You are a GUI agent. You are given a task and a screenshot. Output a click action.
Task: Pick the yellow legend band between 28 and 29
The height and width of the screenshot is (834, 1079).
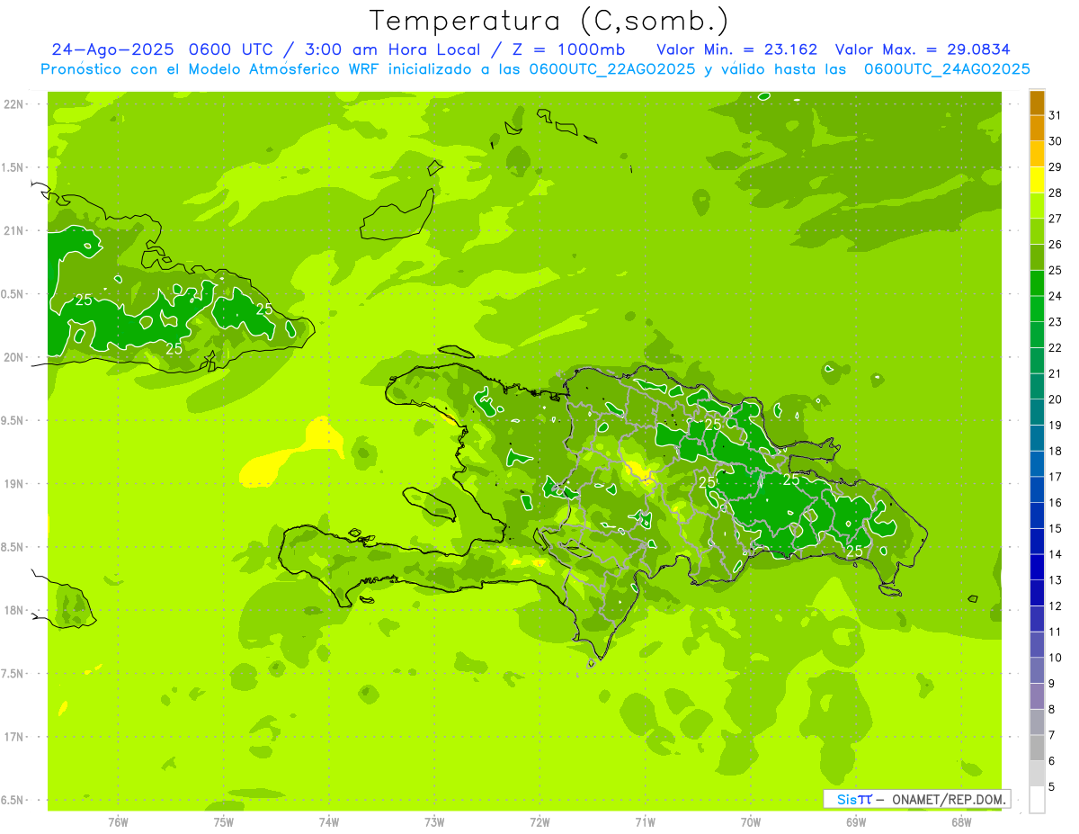[1037, 180]
